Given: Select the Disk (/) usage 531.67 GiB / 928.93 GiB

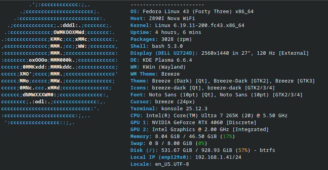Looking at the screenshot, I should (x=196, y=150).
